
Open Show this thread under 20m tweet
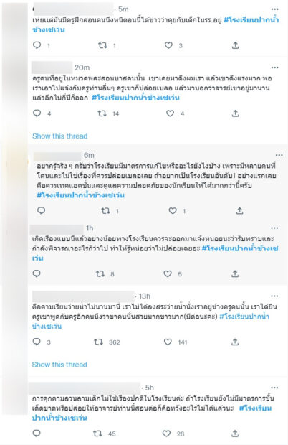tap(59, 136)
